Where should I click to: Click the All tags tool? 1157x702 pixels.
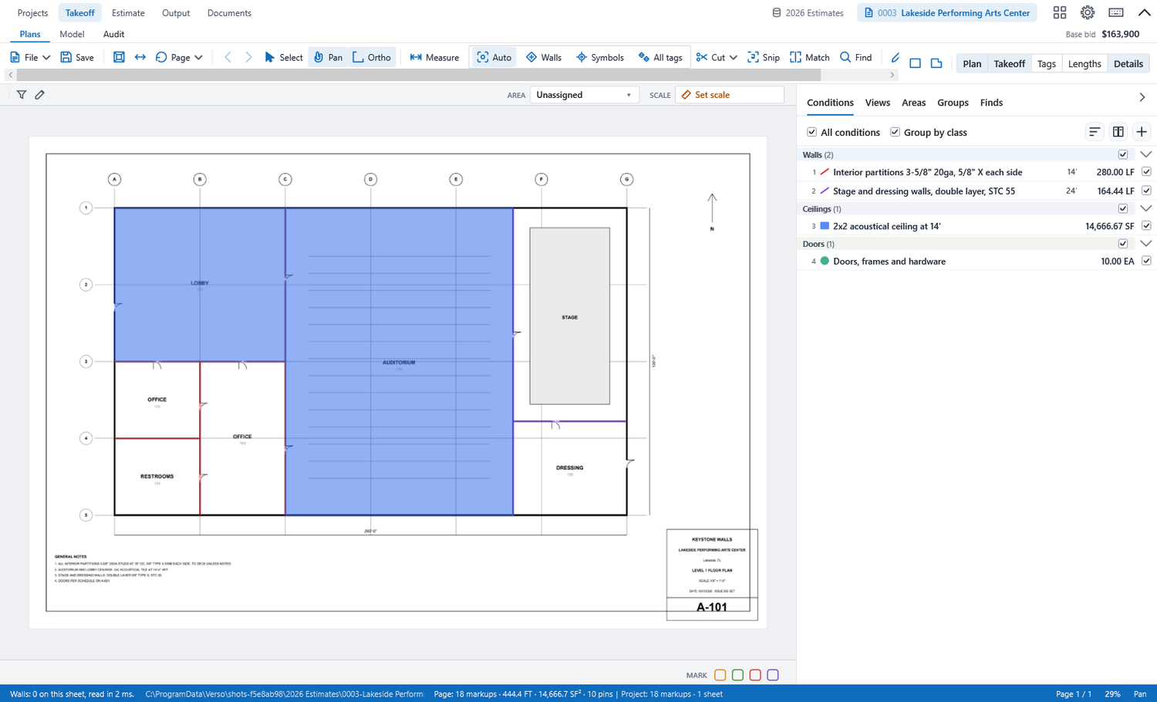pos(660,57)
